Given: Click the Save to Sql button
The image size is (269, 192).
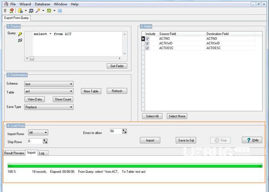Looking at the screenshot, I should tap(186, 140).
